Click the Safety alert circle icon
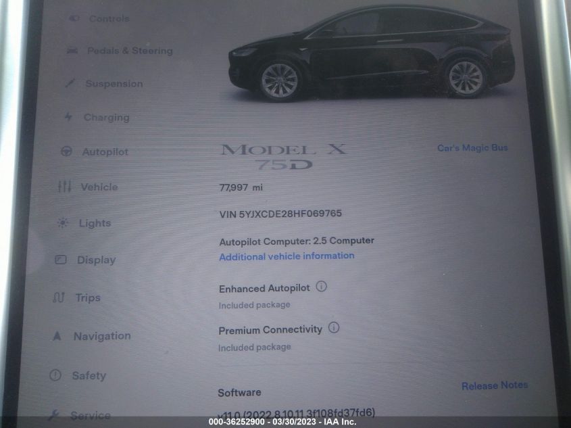This screenshot has height=428, width=571. coord(55,375)
